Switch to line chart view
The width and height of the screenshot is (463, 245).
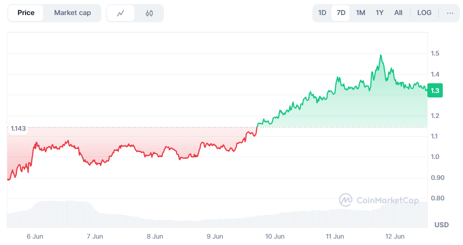(x=121, y=13)
